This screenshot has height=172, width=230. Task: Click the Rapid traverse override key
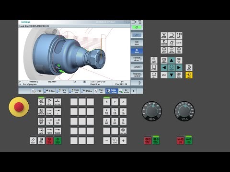click(x=115, y=141)
